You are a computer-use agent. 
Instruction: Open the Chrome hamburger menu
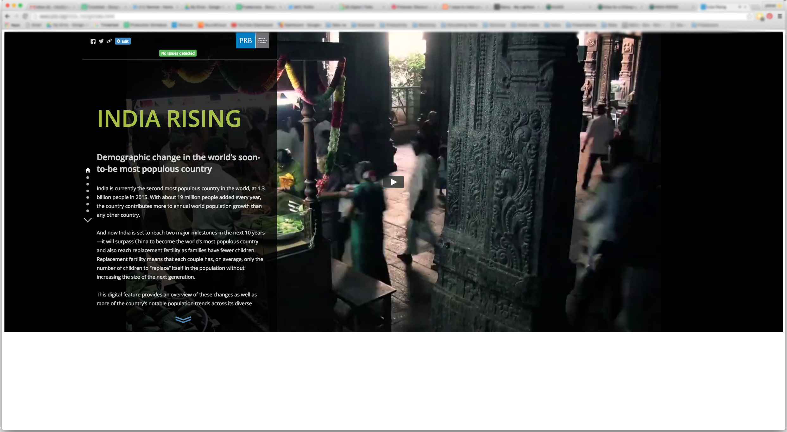[780, 16]
